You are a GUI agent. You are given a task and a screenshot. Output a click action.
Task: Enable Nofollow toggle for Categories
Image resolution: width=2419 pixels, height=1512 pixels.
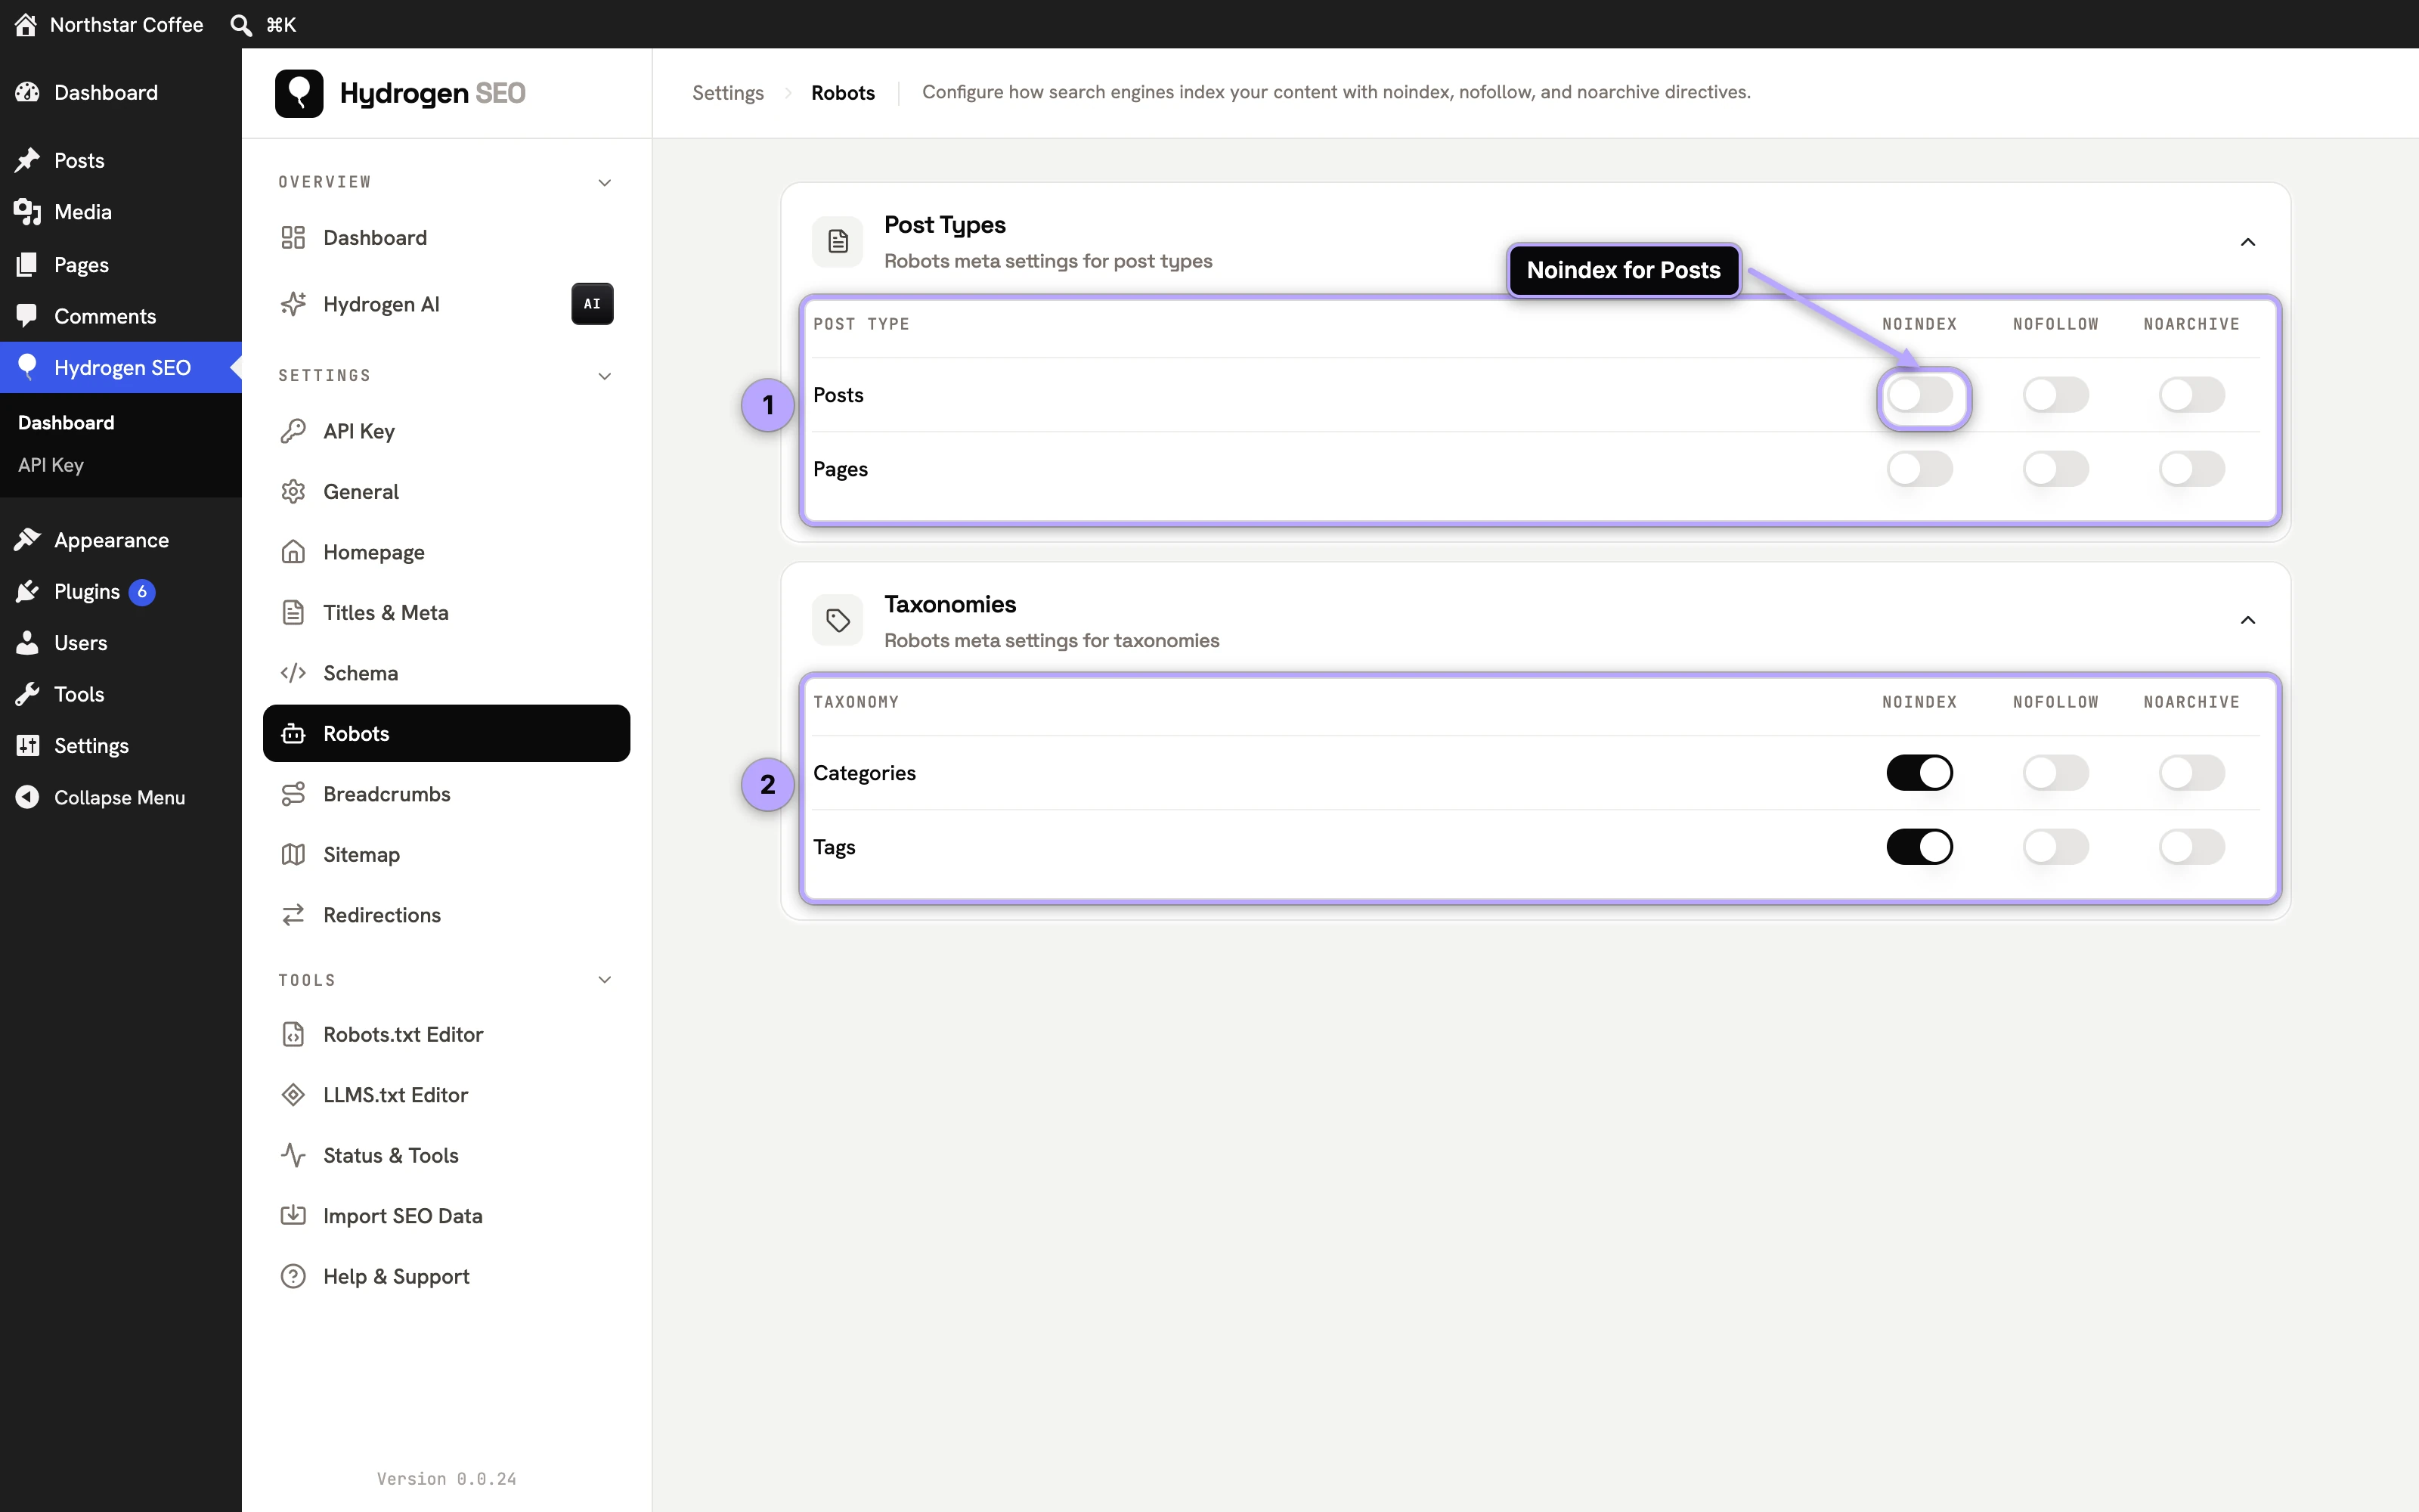pyautogui.click(x=2055, y=773)
